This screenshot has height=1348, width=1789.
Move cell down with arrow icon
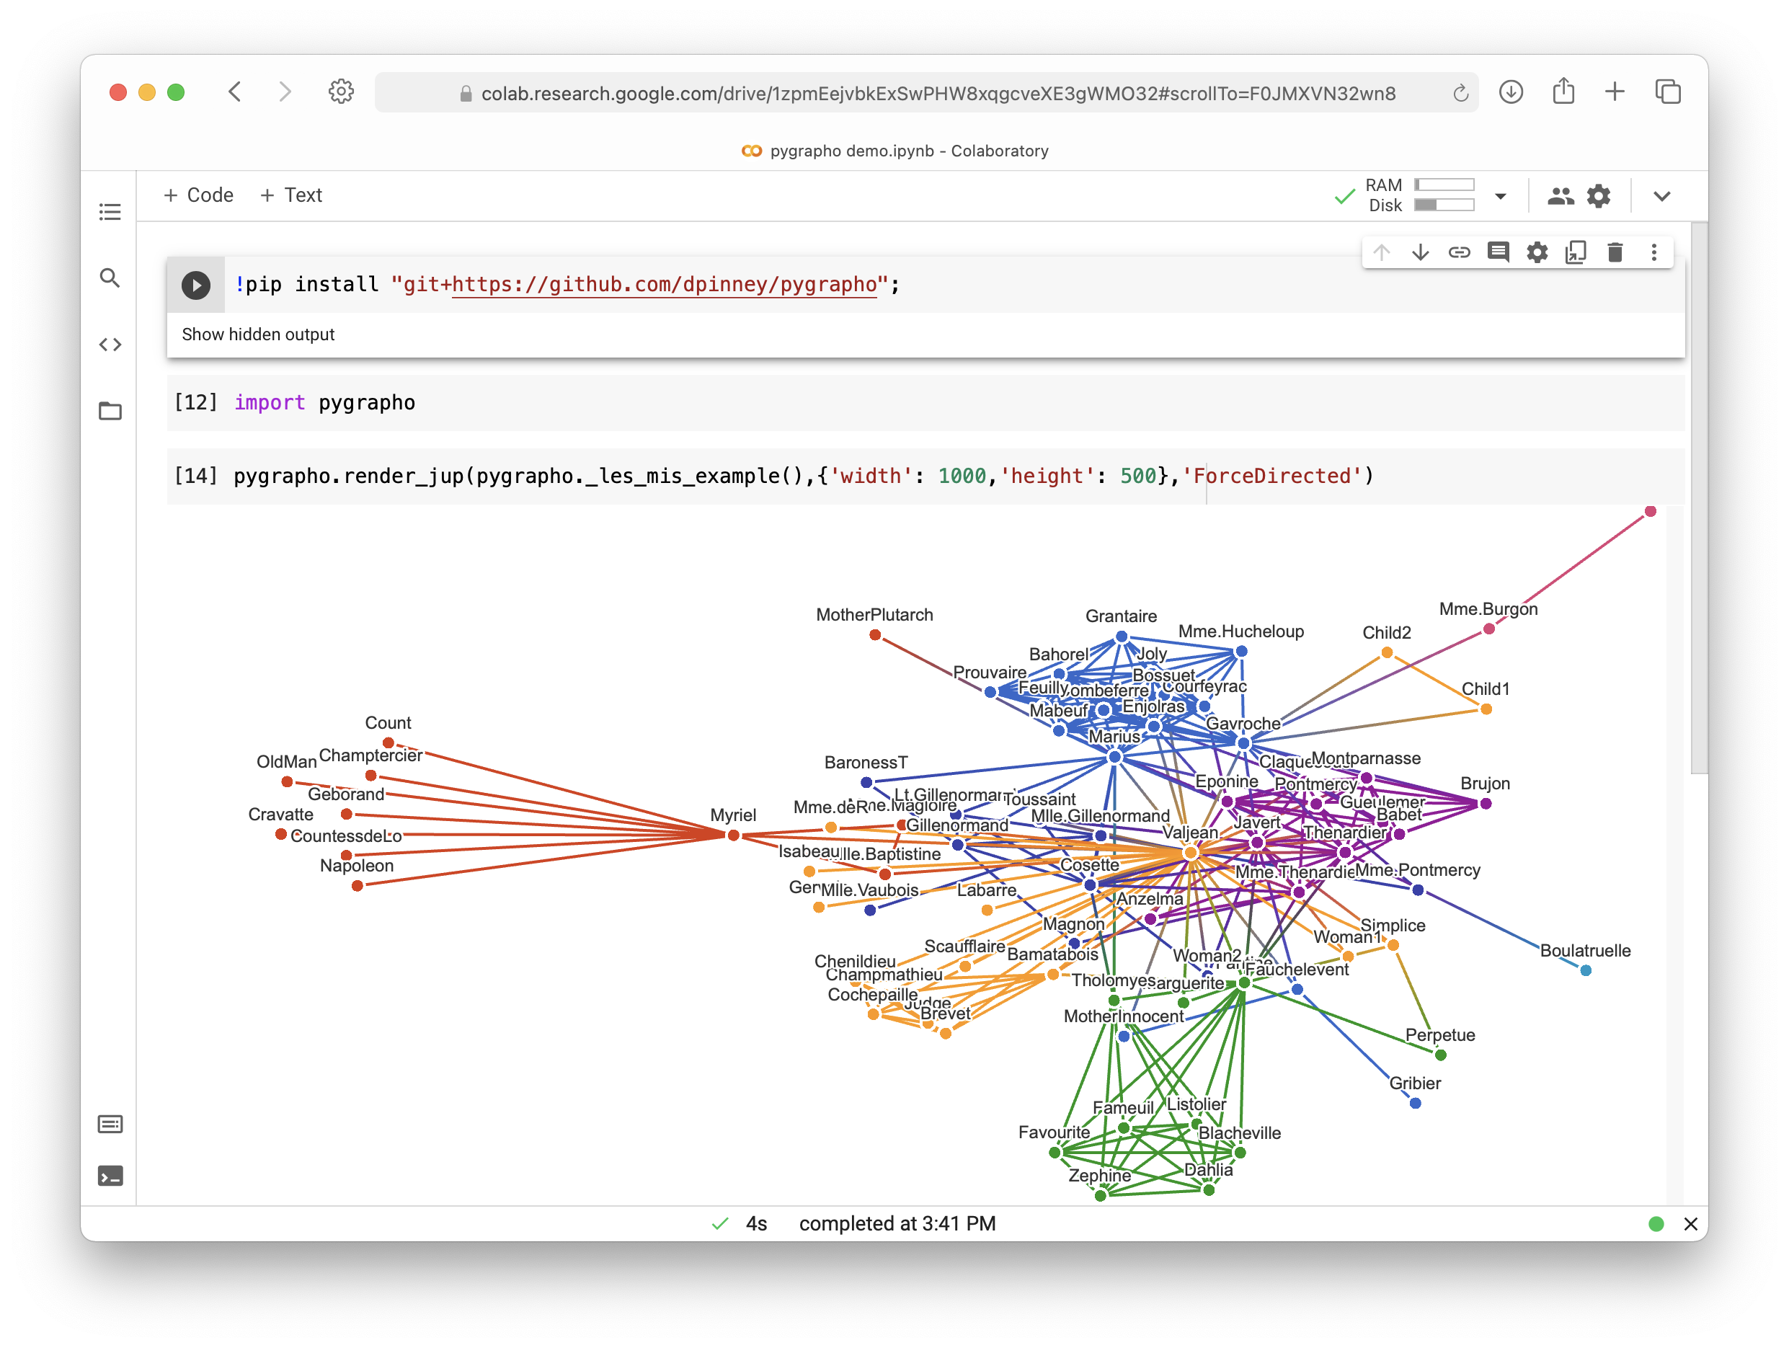point(1420,252)
